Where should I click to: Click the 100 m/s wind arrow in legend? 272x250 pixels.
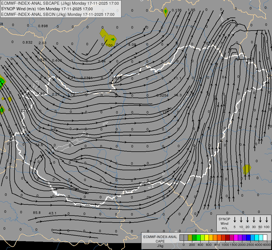pos(267,220)
